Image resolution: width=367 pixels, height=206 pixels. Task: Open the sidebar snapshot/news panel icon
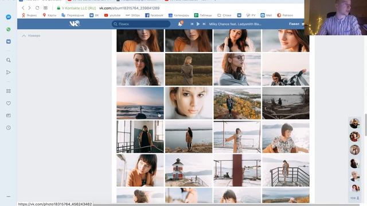tap(9, 116)
